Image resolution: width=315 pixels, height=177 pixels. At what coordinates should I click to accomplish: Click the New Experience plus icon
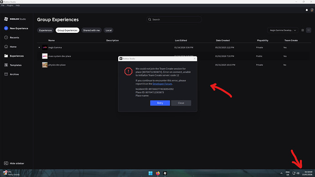[x=6, y=28]
